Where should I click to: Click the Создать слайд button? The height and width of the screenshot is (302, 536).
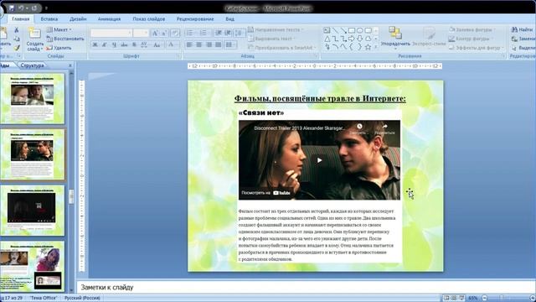34,39
